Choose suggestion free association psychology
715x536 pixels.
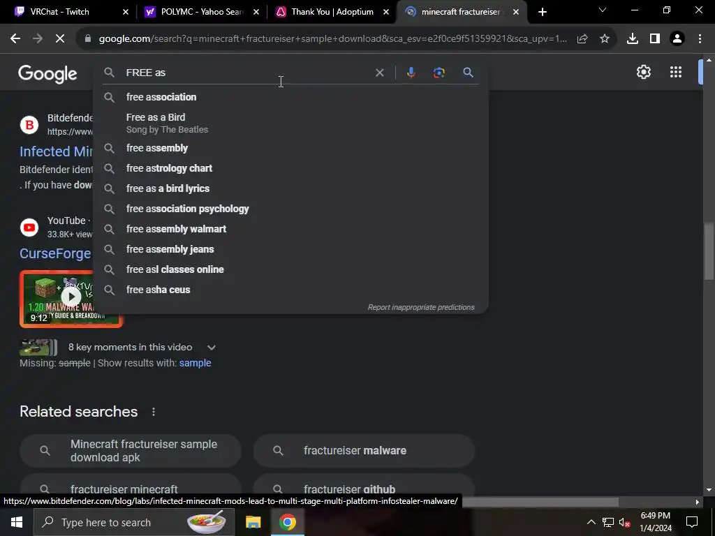pyautogui.click(x=291, y=209)
